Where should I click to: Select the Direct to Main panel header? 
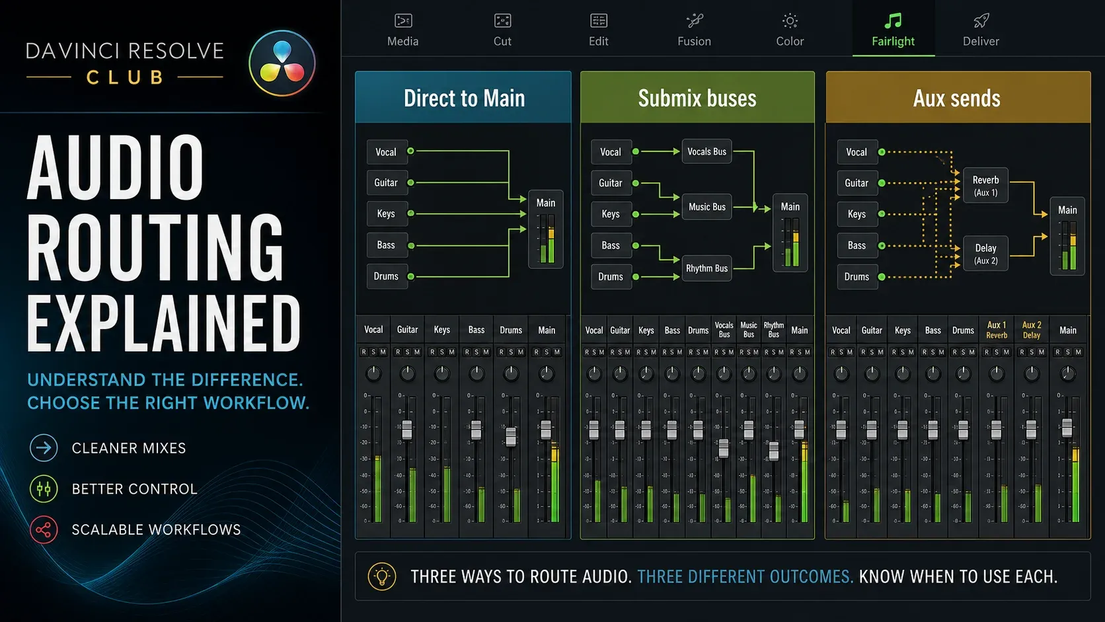click(x=463, y=98)
